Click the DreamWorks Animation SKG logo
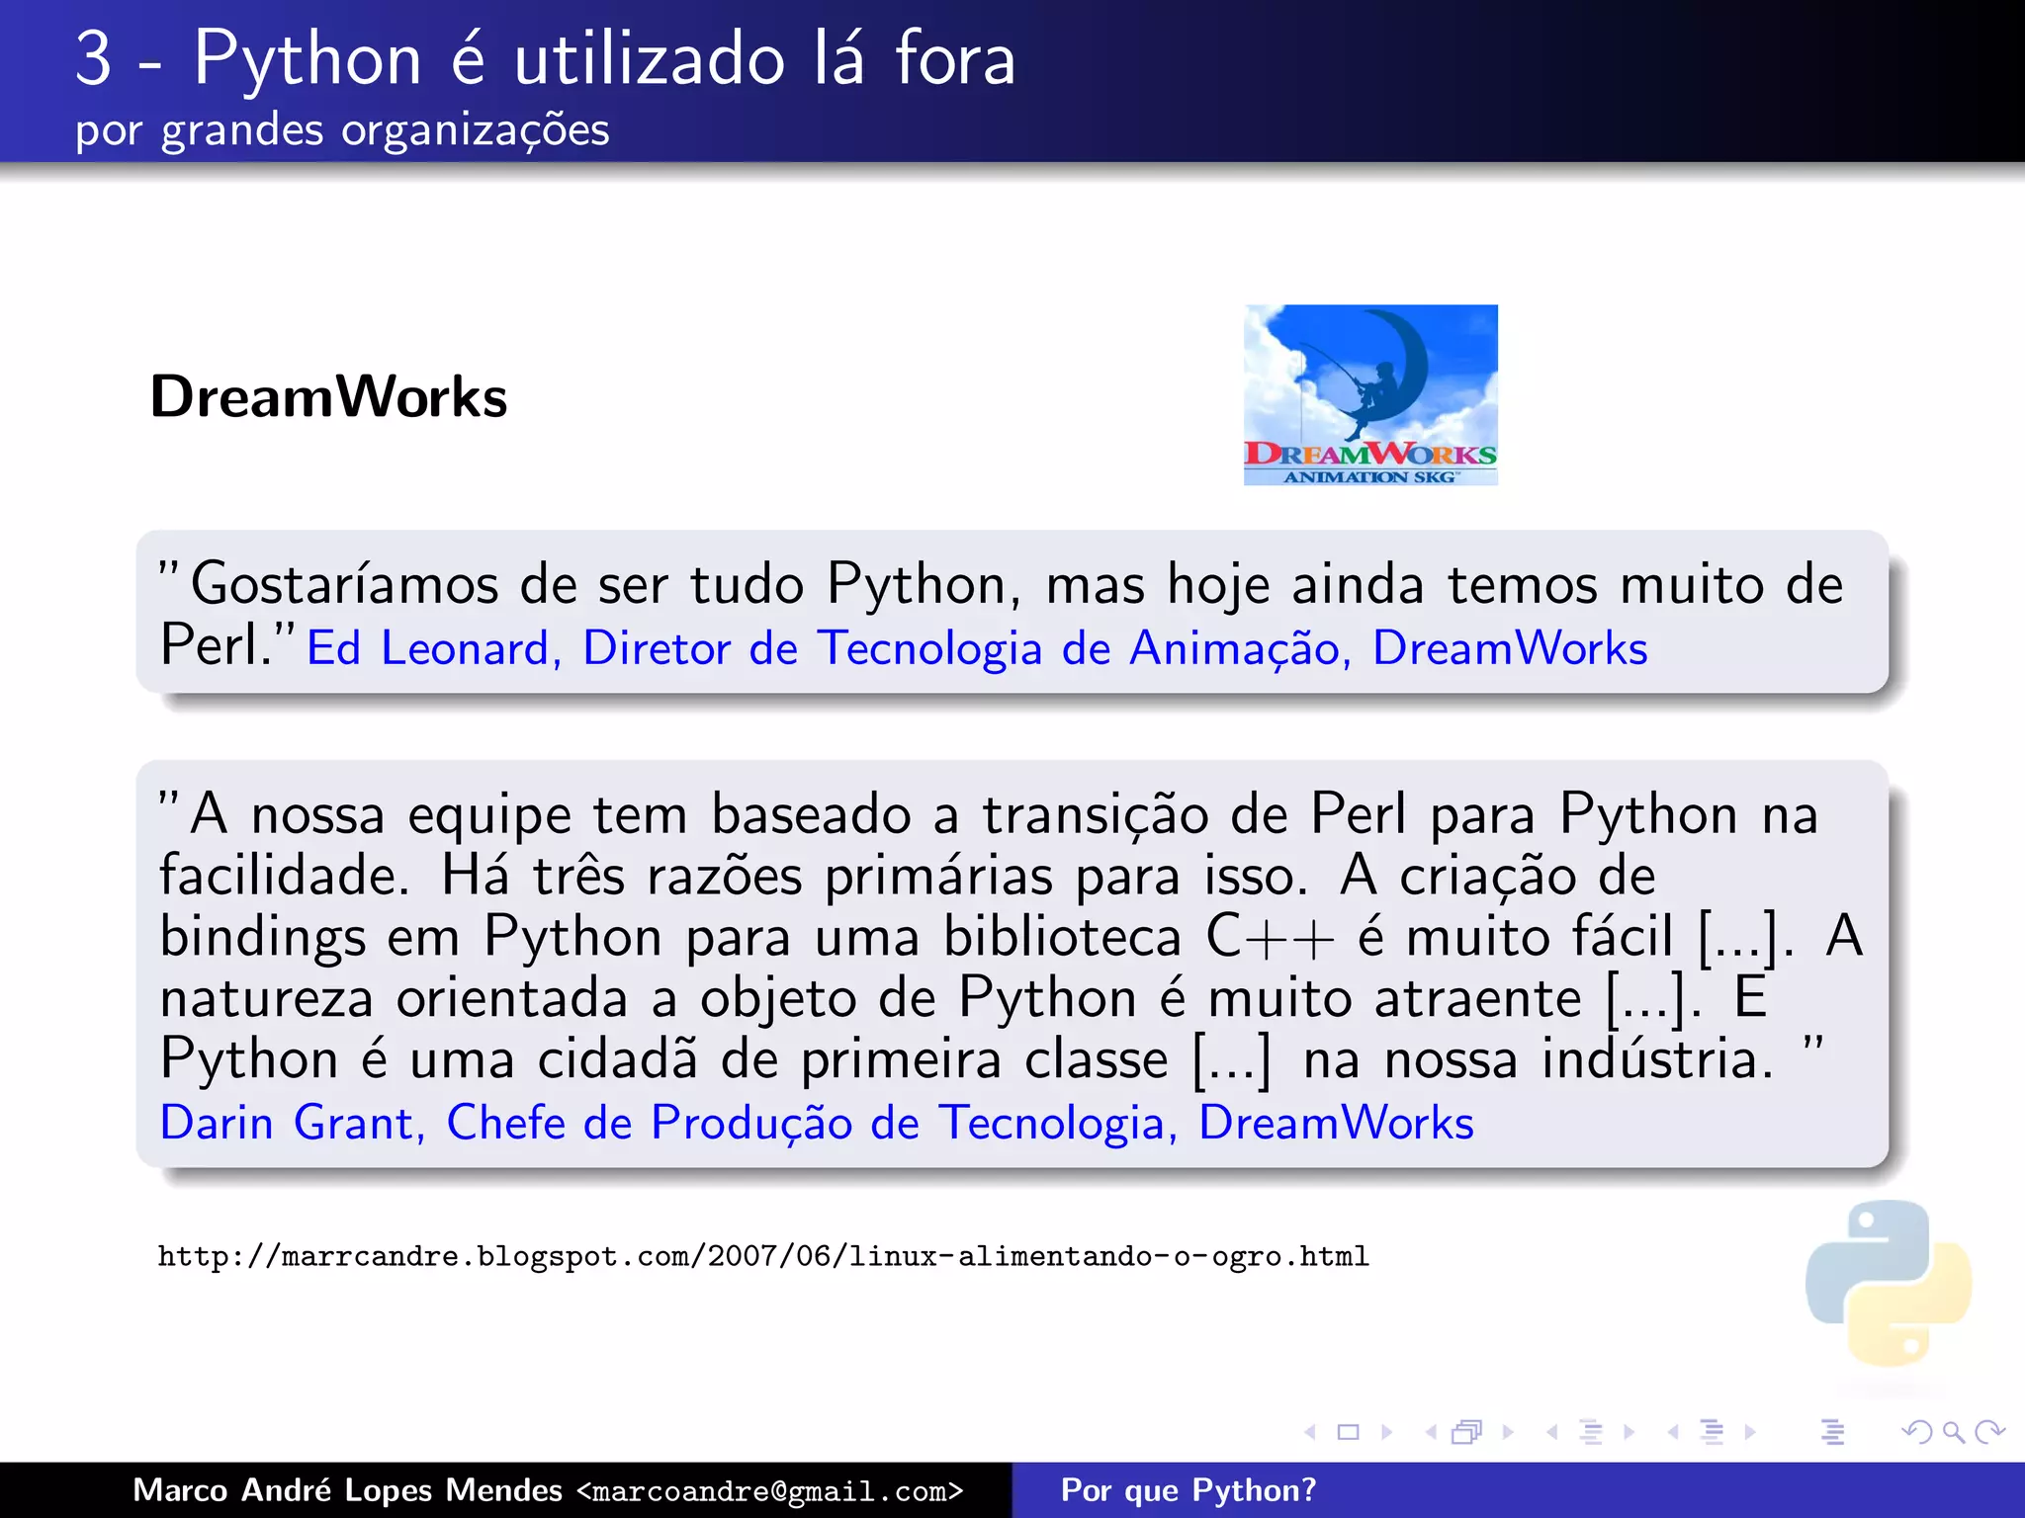 (x=1370, y=394)
